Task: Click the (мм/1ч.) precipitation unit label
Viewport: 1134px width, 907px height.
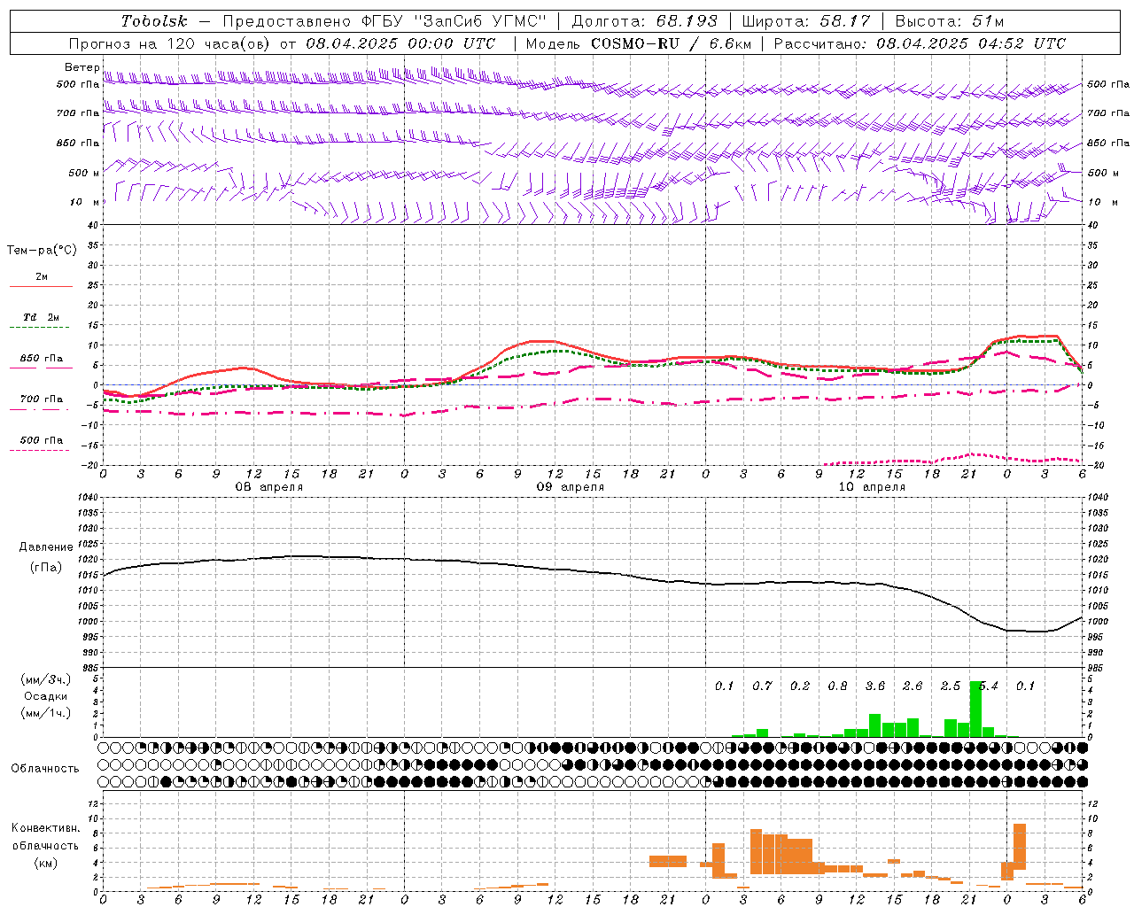Action: tap(46, 713)
